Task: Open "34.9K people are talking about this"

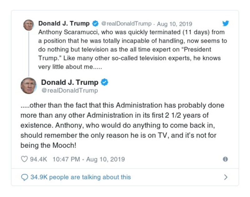Action: point(80,177)
